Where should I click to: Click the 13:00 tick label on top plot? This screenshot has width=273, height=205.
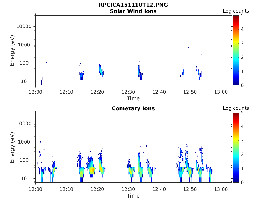[221, 92]
